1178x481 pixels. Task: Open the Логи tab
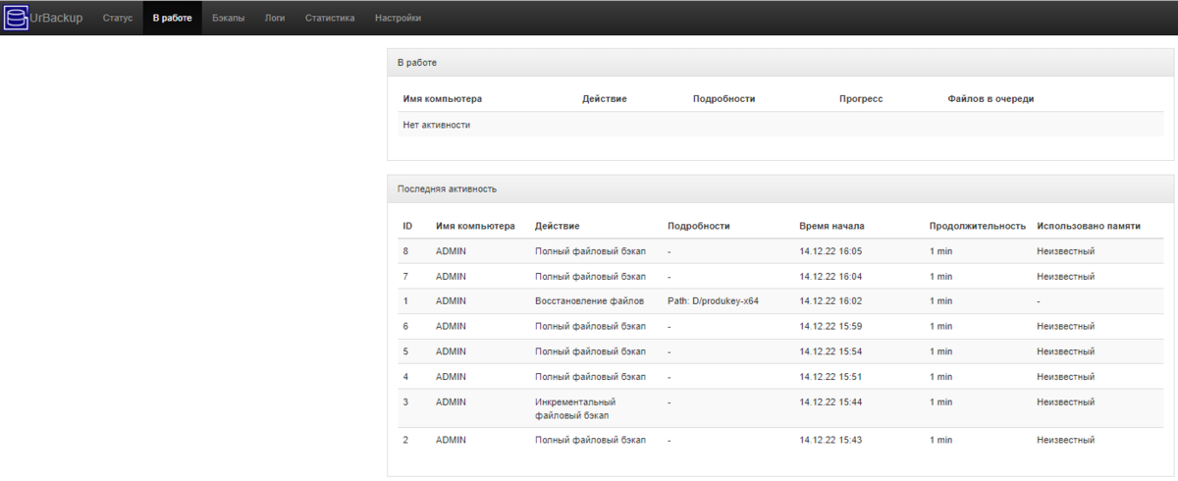click(275, 18)
